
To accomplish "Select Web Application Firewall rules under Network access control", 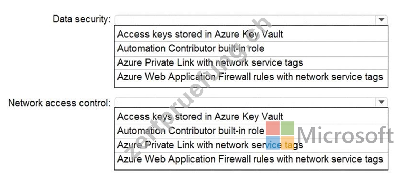I will pyautogui.click(x=251, y=159).
